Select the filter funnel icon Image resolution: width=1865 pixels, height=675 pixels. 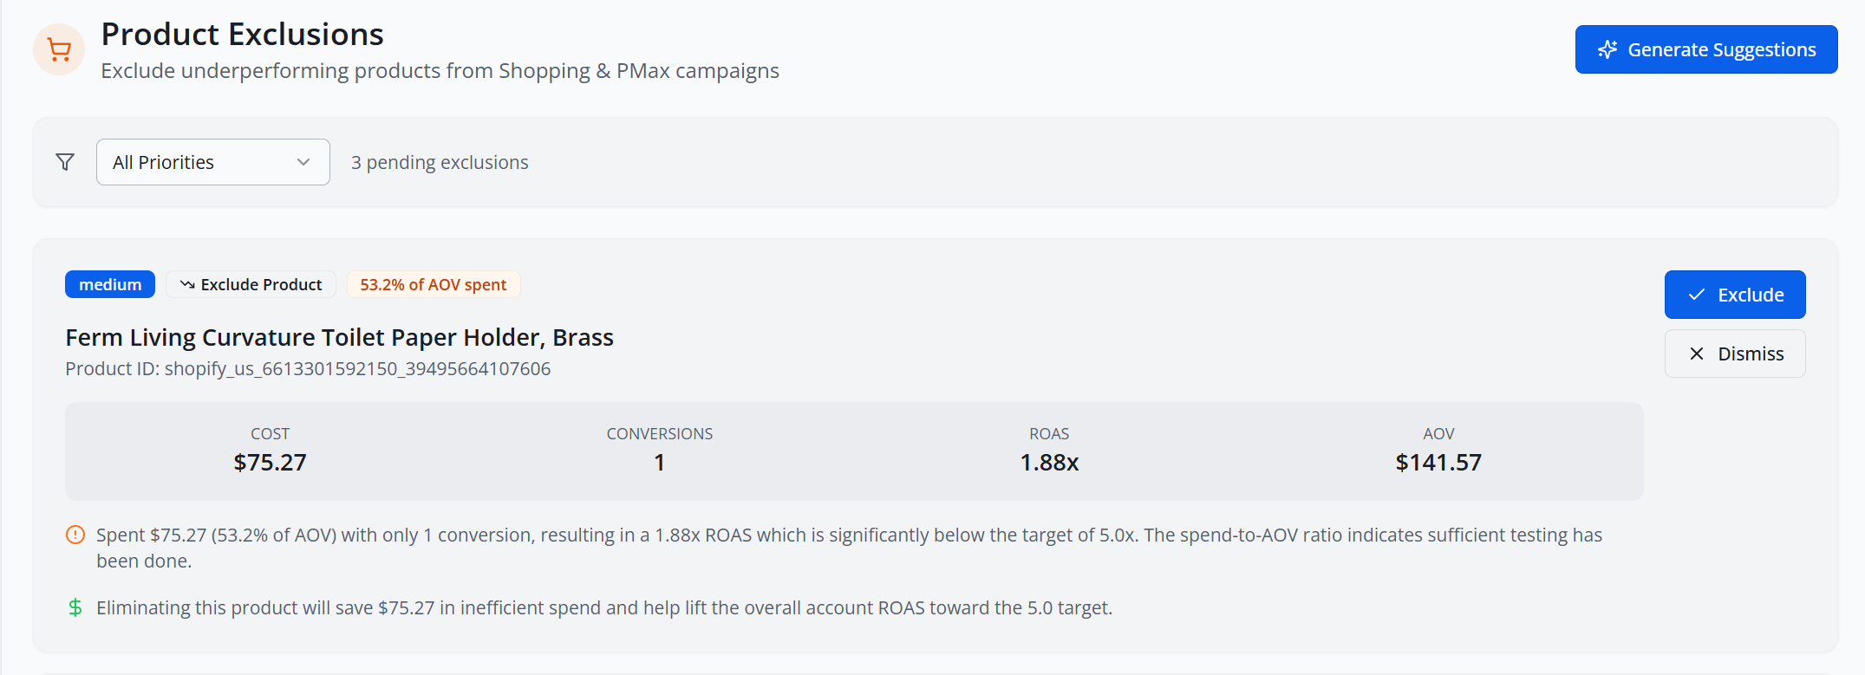[x=64, y=161]
